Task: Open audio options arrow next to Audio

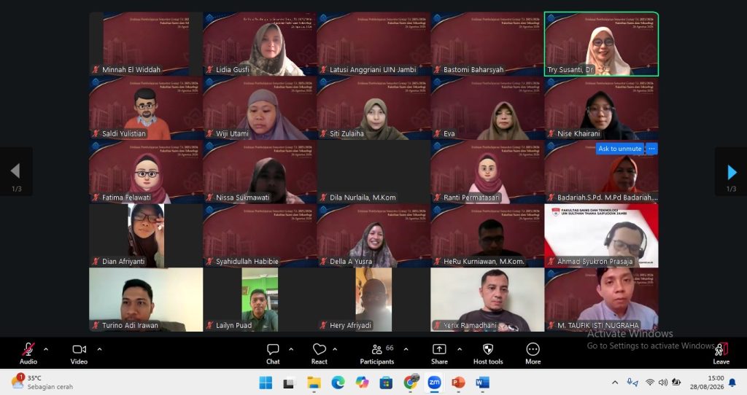Action: point(46,349)
